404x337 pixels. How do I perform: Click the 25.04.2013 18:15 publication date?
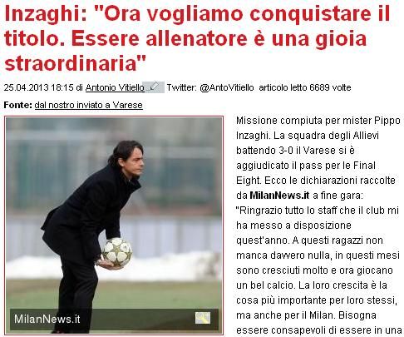tap(38, 87)
